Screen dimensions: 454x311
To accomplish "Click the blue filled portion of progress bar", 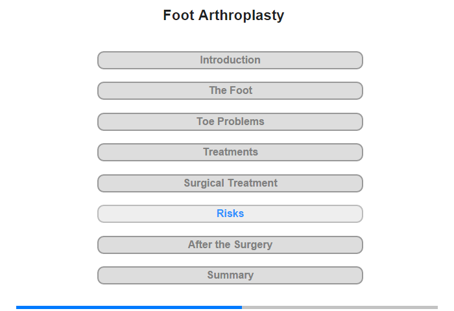I will pos(129,307).
